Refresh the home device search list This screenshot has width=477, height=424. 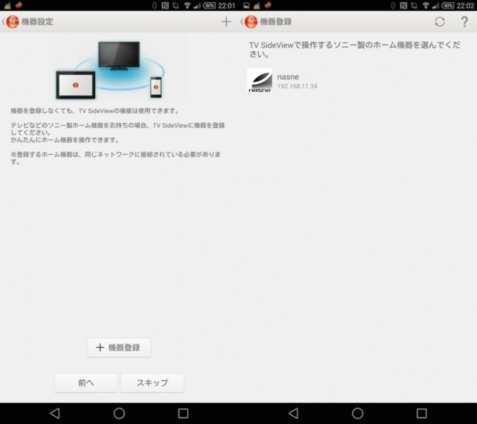tap(441, 21)
